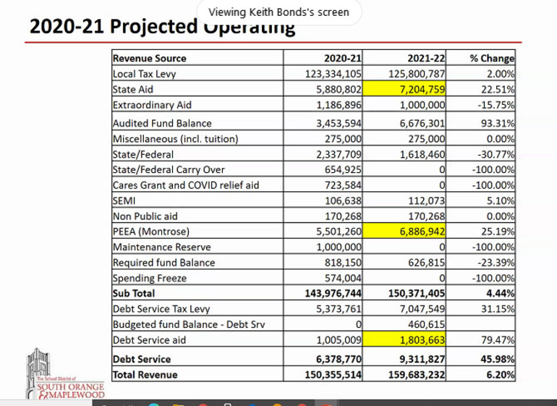
Task: Click the 1,186,896 value
Action: click(x=339, y=105)
